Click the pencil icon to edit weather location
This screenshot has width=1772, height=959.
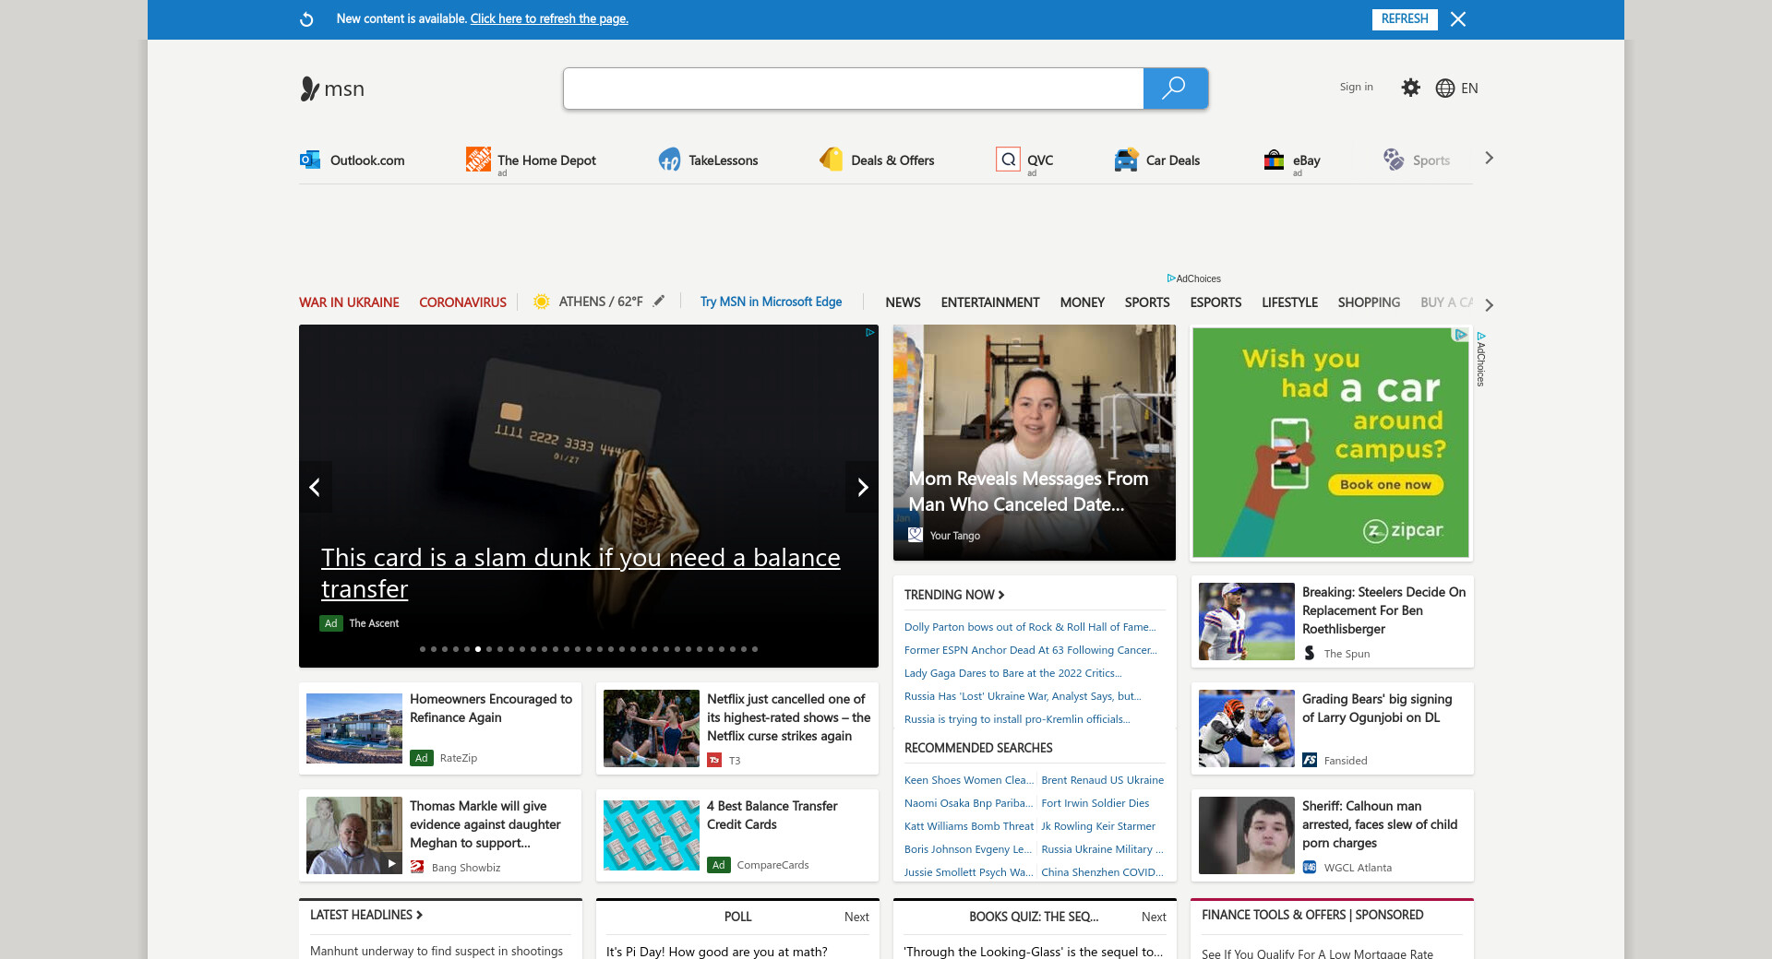pos(659,302)
